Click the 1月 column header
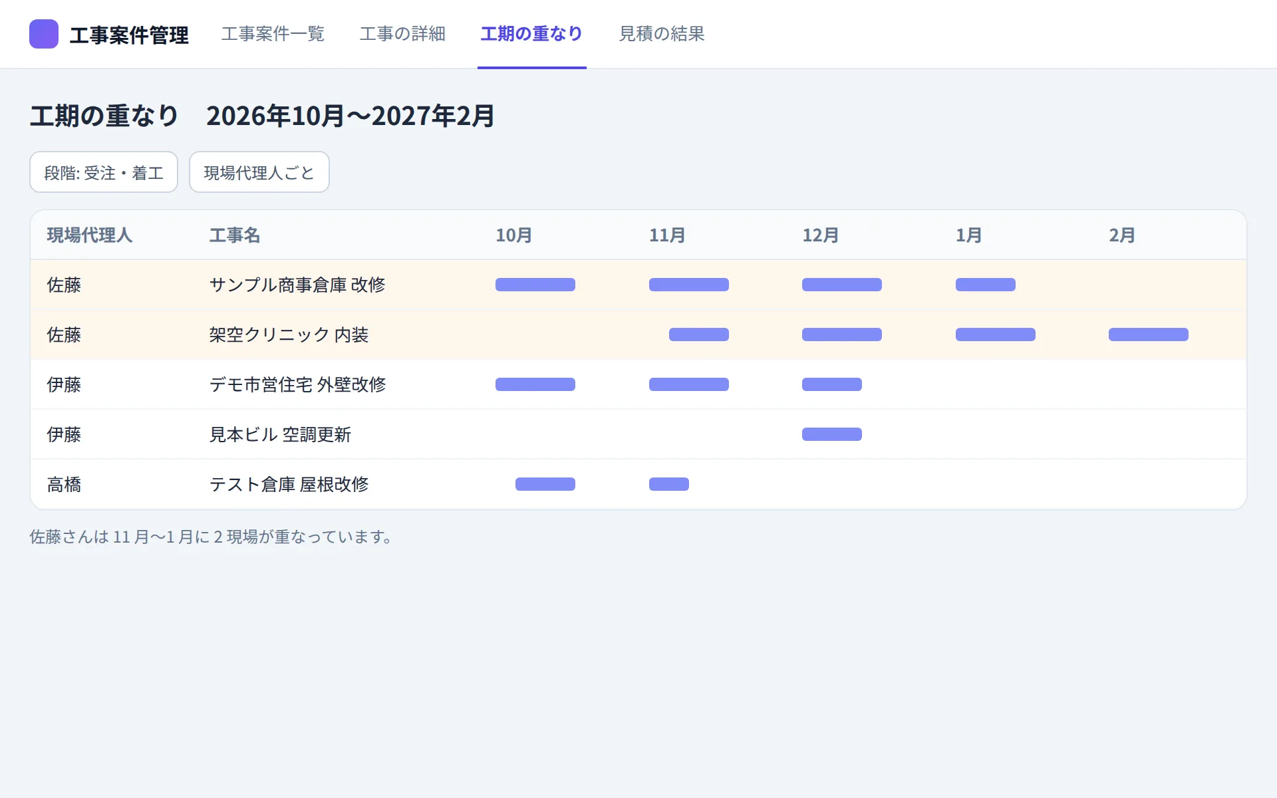Viewport: 1277px width, 798px height. 969,235
